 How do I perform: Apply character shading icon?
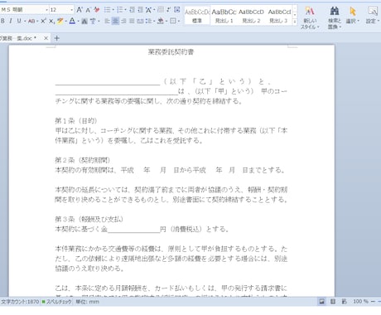84,22
